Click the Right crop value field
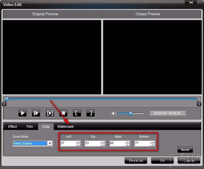This screenshot has height=169, width=204. (x=118, y=143)
